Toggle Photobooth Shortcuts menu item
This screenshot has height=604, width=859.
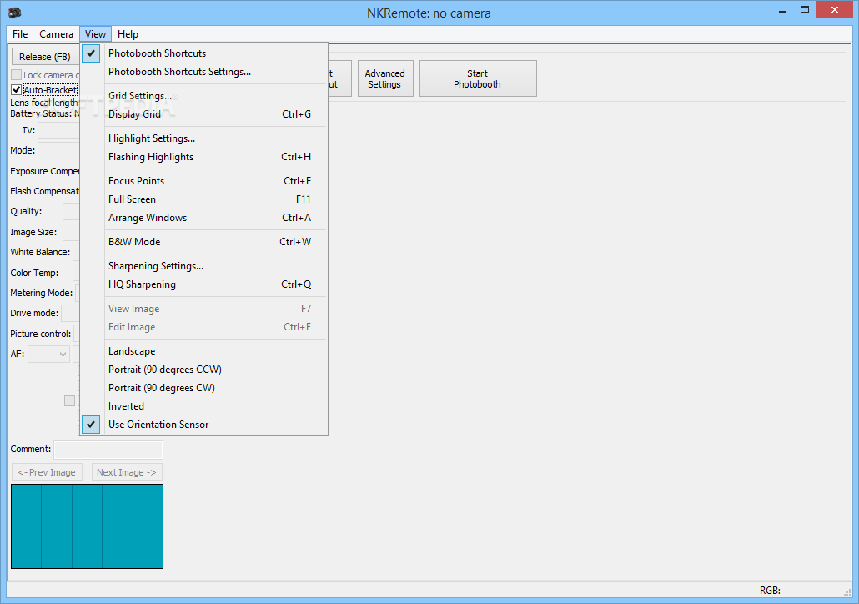point(203,53)
